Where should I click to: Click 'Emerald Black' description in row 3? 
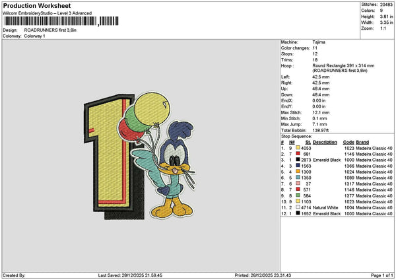point(327,160)
